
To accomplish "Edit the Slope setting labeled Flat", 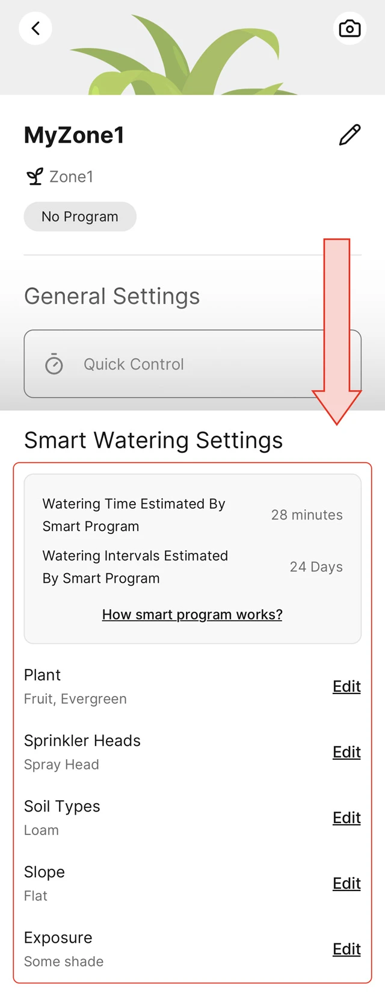I will point(346,883).
